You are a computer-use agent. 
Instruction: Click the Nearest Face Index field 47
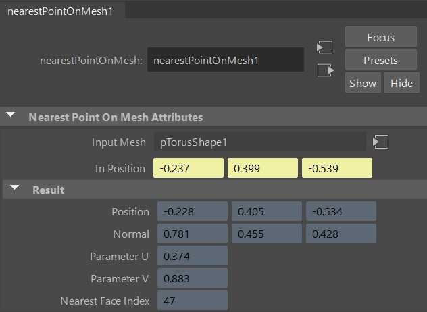pos(193,301)
